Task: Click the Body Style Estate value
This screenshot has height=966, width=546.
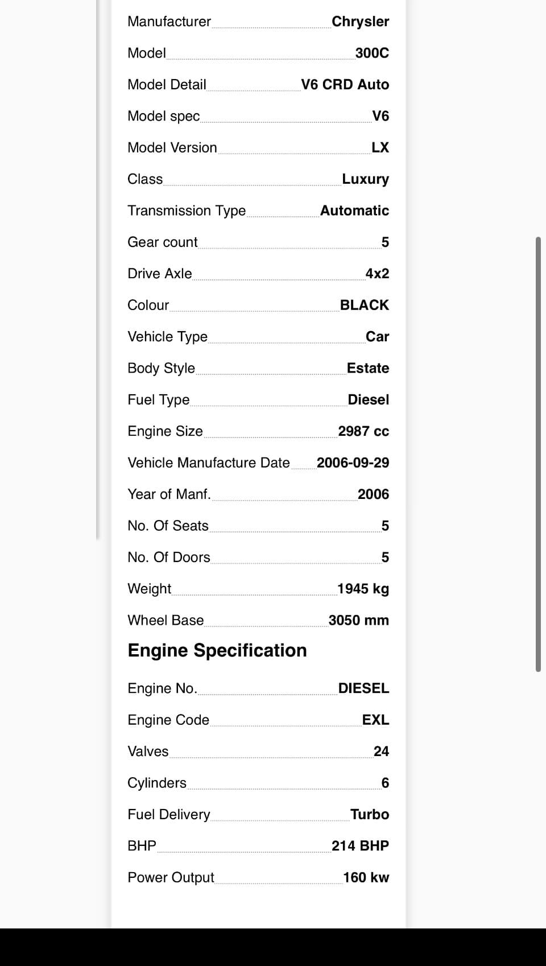Action: click(x=368, y=368)
